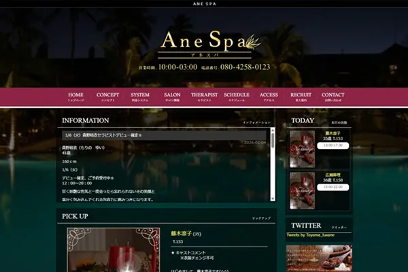
Task: Click the Pick Up candle photo
Action: (114, 251)
